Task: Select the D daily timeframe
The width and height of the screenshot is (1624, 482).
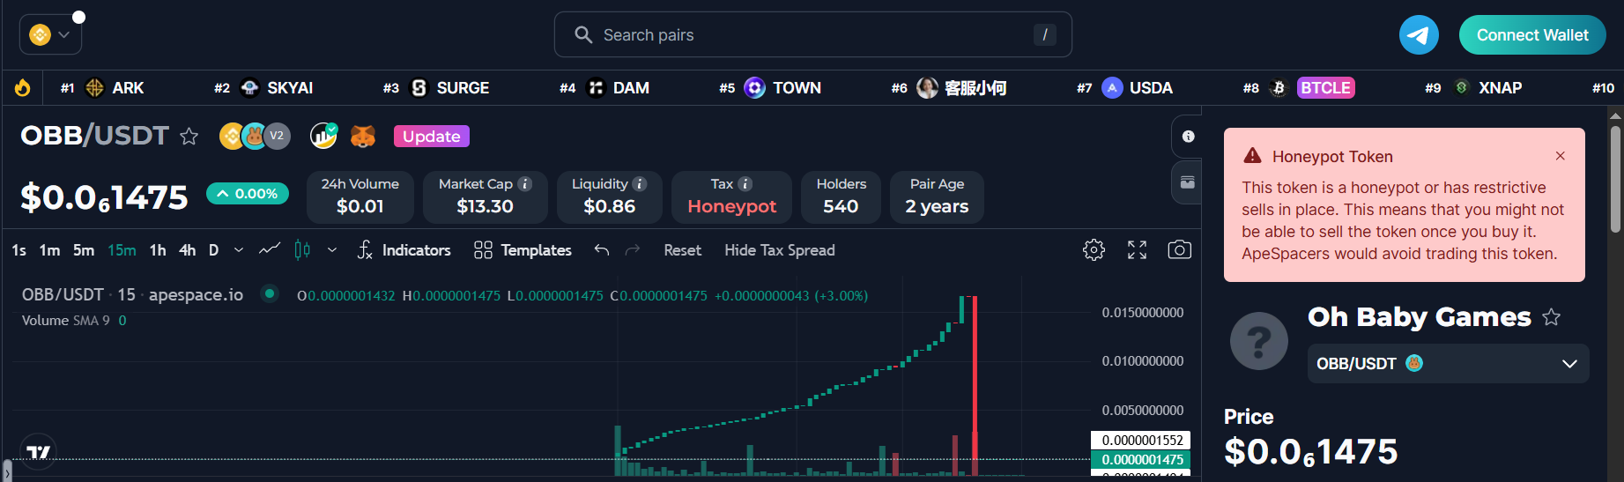Action: click(x=213, y=250)
